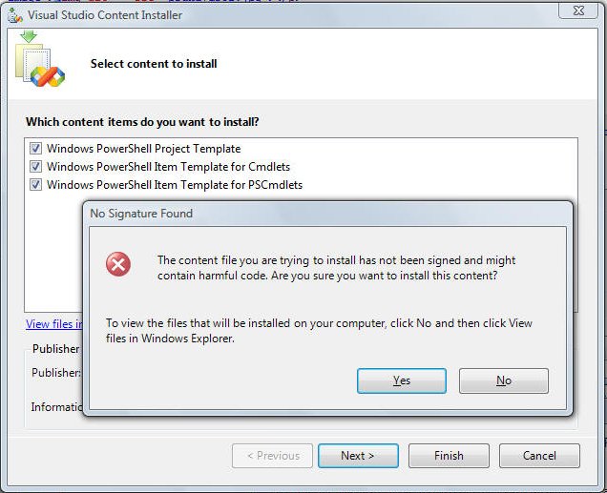Select the Item Template for PSCmdlets label
Image resolution: width=607 pixels, height=493 pixels.
(x=175, y=185)
